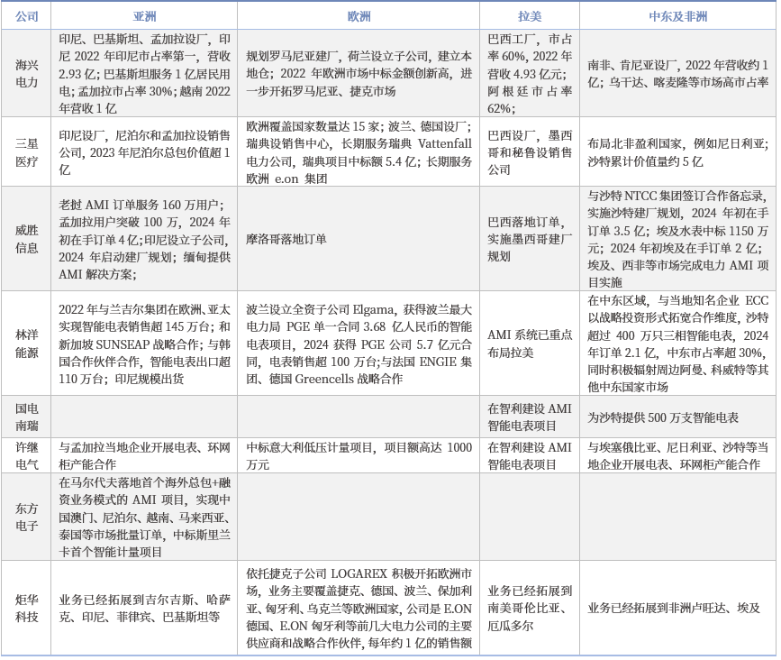Click 许继电气 cell about 孟加拉当地企业合作

tap(144, 455)
